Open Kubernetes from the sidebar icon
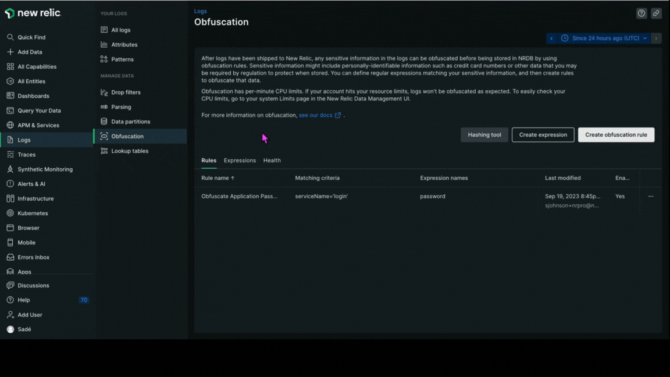Image resolution: width=670 pixels, height=377 pixels. [x=10, y=214]
